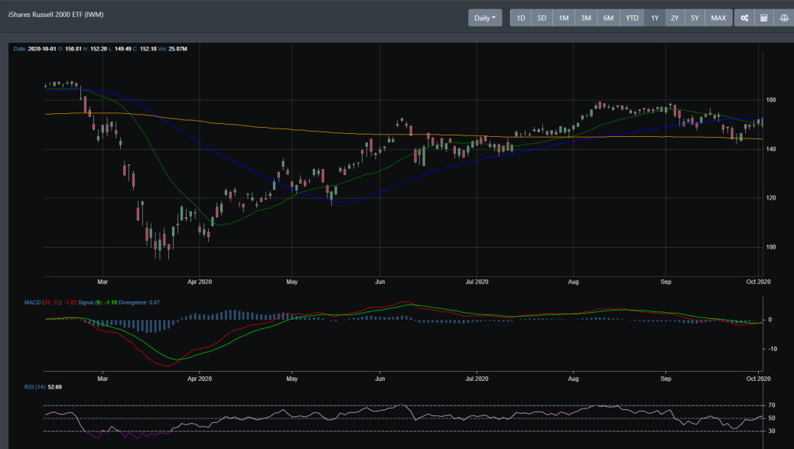This screenshot has height=449, width=794.
Task: Click the Apr 2020 label on price axis
Action: point(200,281)
